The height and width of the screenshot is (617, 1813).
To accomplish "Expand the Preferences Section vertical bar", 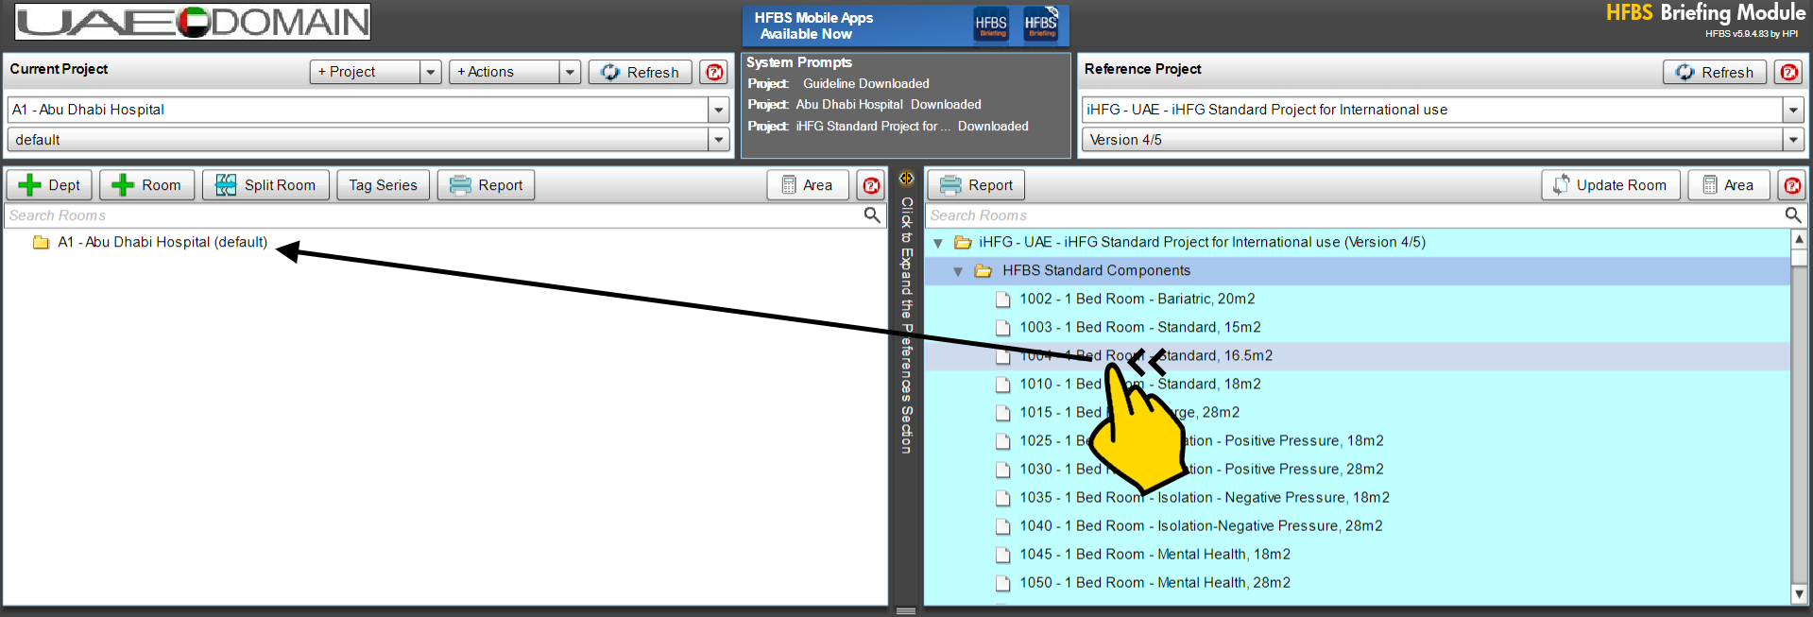I will click(907, 325).
